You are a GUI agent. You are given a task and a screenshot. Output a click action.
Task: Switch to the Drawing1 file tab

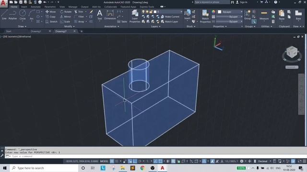click(36, 31)
